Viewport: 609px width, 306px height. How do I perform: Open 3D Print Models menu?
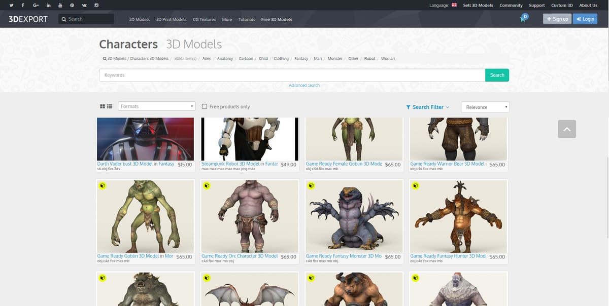(171, 19)
